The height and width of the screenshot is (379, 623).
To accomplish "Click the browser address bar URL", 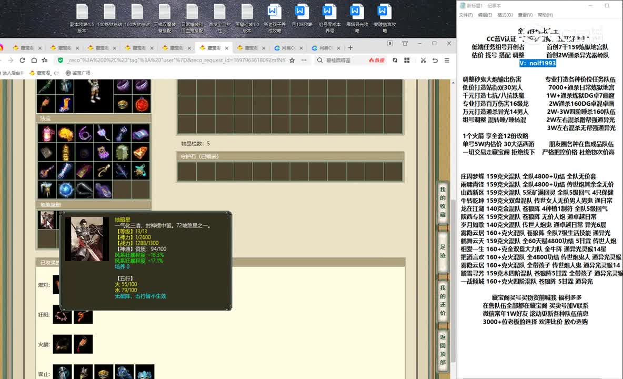I will pyautogui.click(x=176, y=60).
